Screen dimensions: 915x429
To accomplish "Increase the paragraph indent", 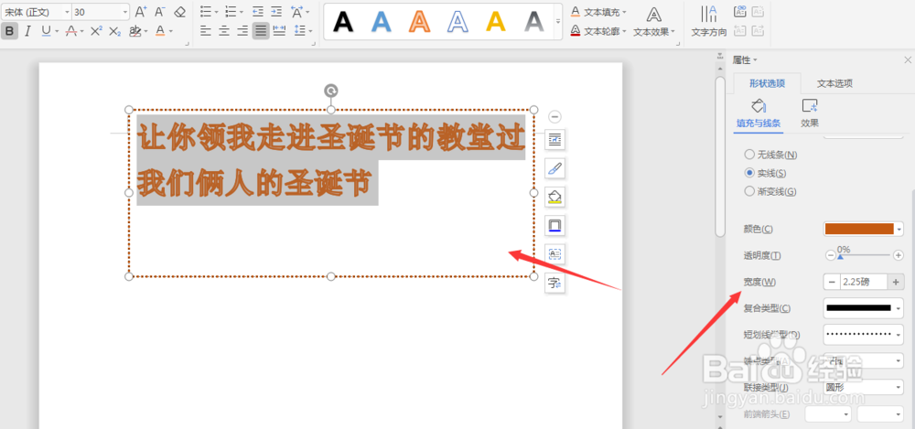I will pyautogui.click(x=276, y=12).
